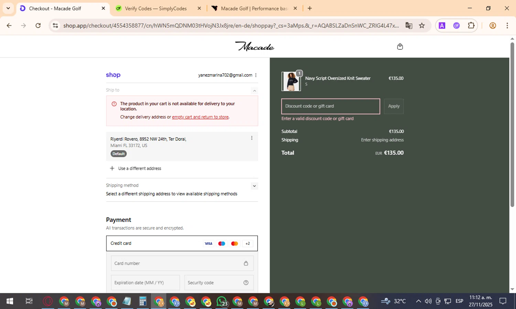The image size is (516, 309).
Task: Show the +2 more card brands
Action: [248, 243]
